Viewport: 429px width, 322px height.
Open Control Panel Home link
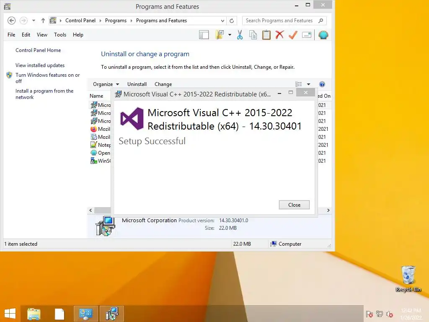pyautogui.click(x=38, y=50)
